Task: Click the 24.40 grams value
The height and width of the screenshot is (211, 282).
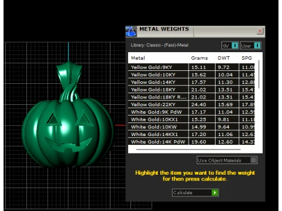Action: (x=199, y=104)
